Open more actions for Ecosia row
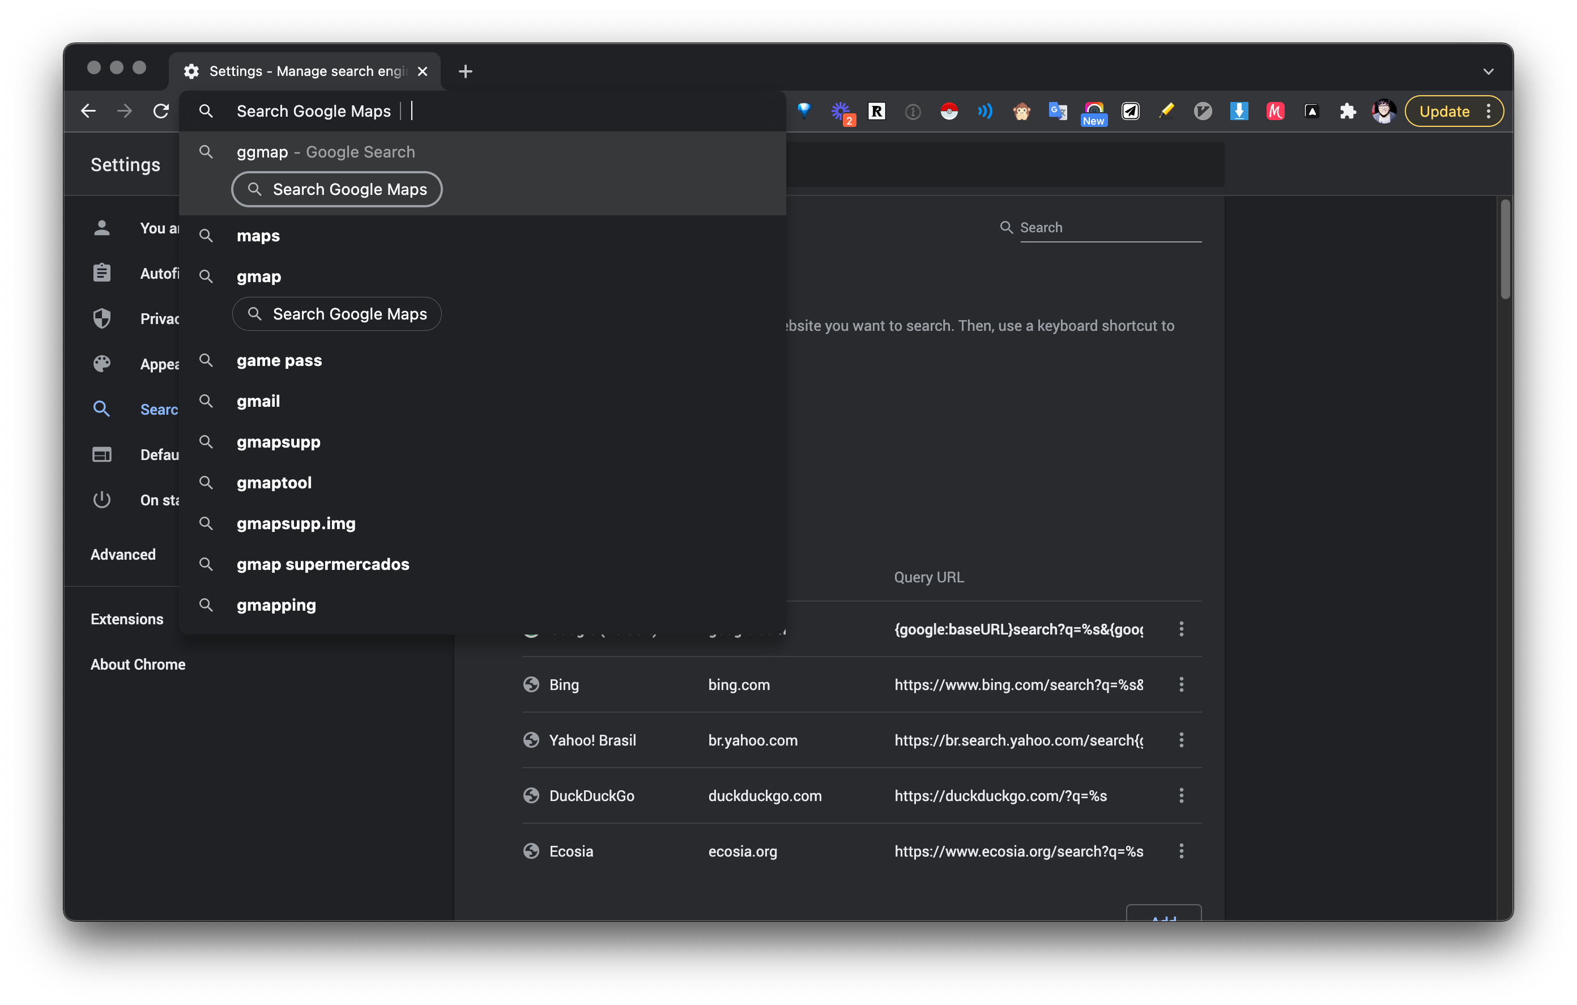Image resolution: width=1577 pixels, height=1005 pixels. pyautogui.click(x=1182, y=851)
